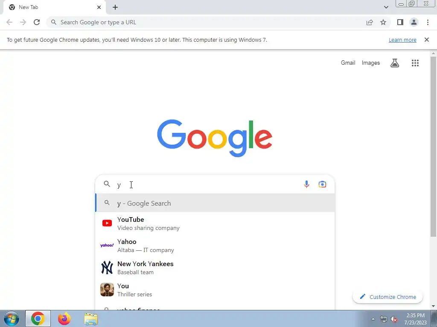Image resolution: width=437 pixels, height=327 pixels.
Task: Open the Windows Start button
Action: (x=12, y=318)
